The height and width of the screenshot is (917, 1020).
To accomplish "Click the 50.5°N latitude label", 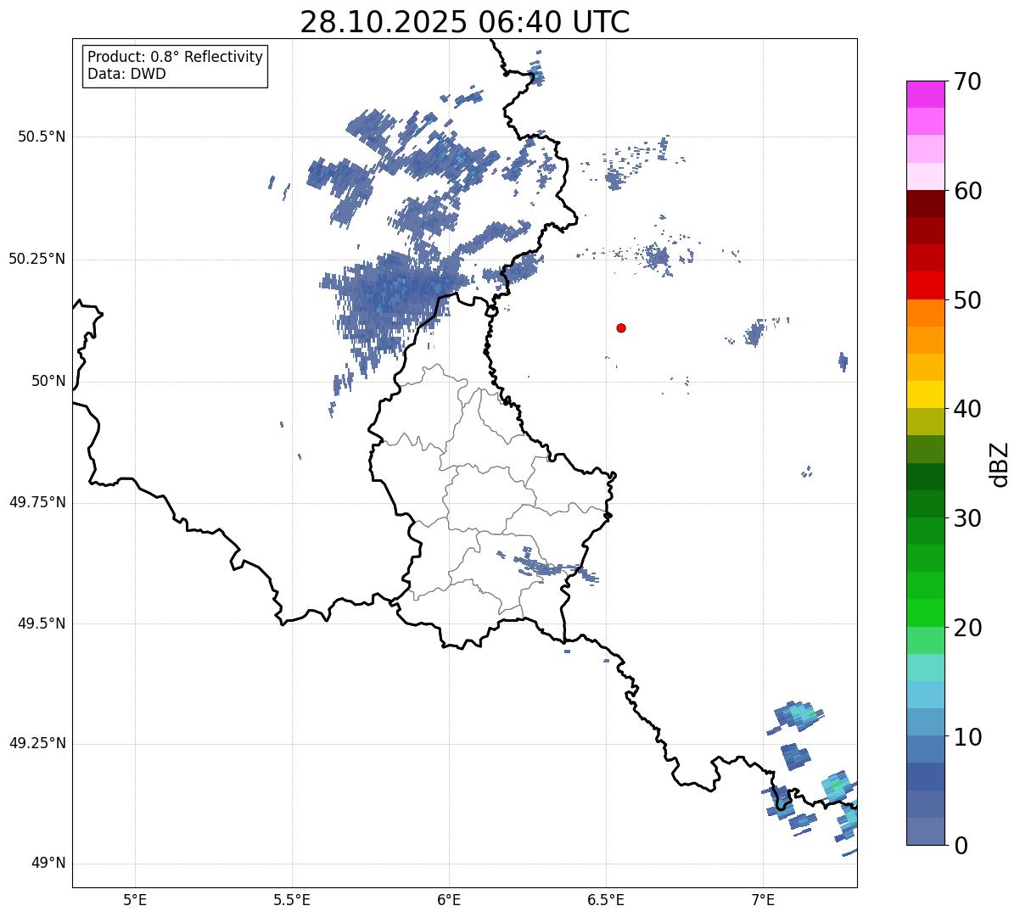I will click(x=42, y=137).
